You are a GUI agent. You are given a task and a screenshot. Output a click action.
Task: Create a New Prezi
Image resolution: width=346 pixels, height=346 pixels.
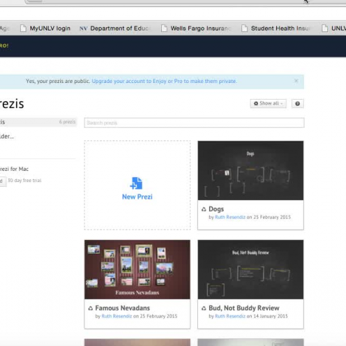click(137, 185)
